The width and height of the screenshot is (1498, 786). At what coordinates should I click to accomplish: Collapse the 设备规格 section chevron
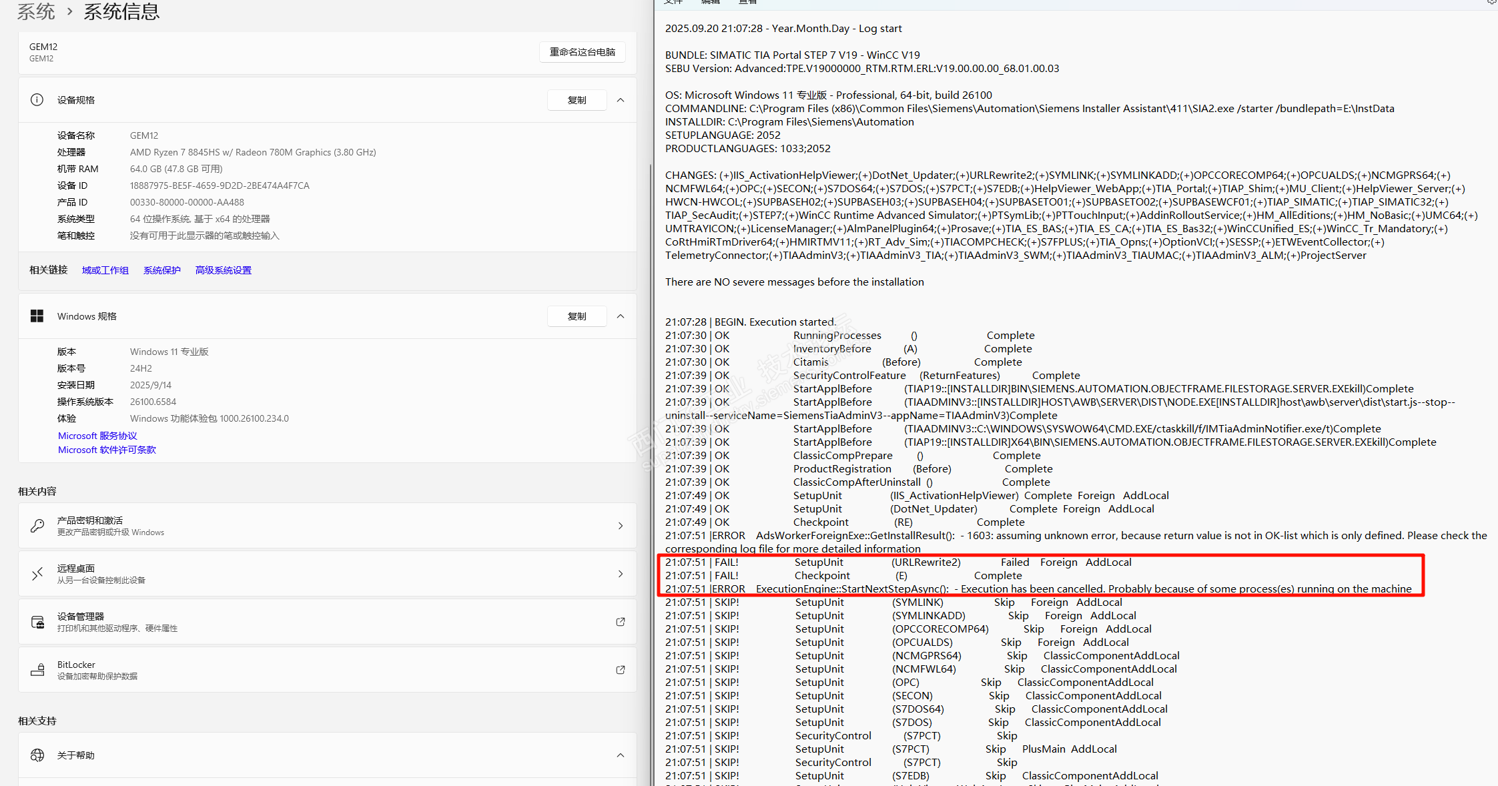[621, 100]
